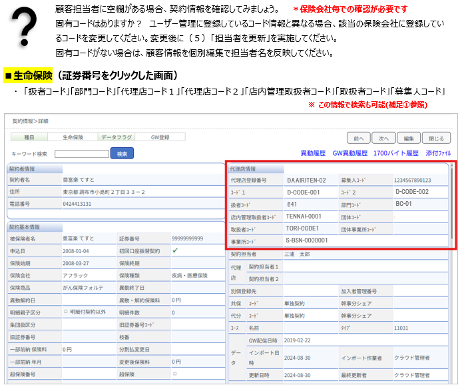Go to previous record with 前へ button

tap(359, 139)
